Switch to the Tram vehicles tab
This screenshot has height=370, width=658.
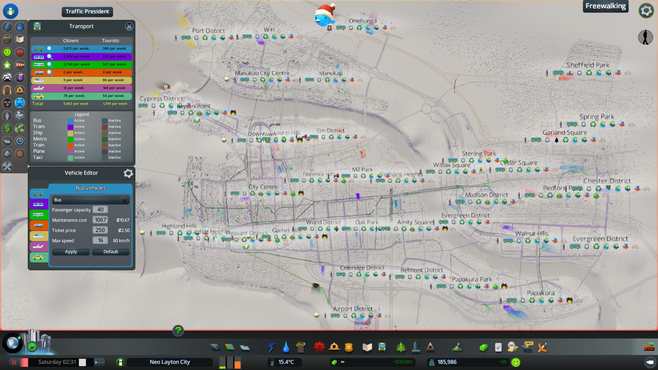point(38,205)
